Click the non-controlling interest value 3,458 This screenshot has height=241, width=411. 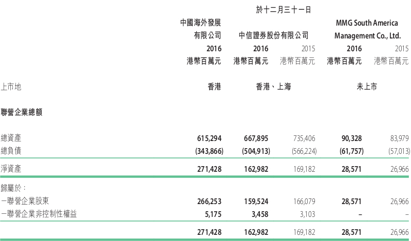[260, 214]
